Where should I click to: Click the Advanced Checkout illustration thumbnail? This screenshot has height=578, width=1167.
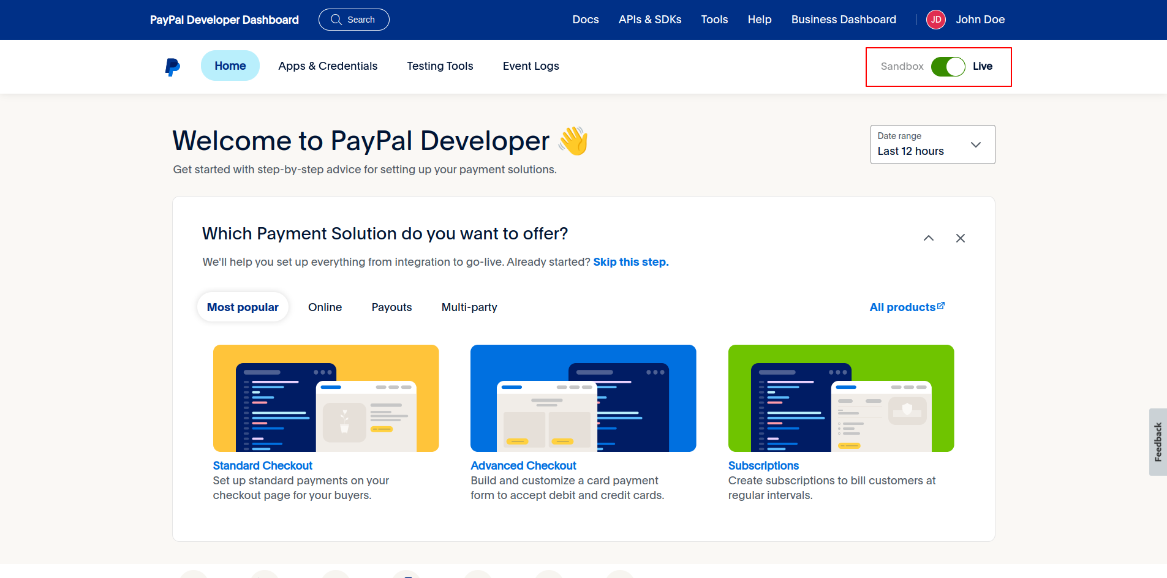(583, 398)
